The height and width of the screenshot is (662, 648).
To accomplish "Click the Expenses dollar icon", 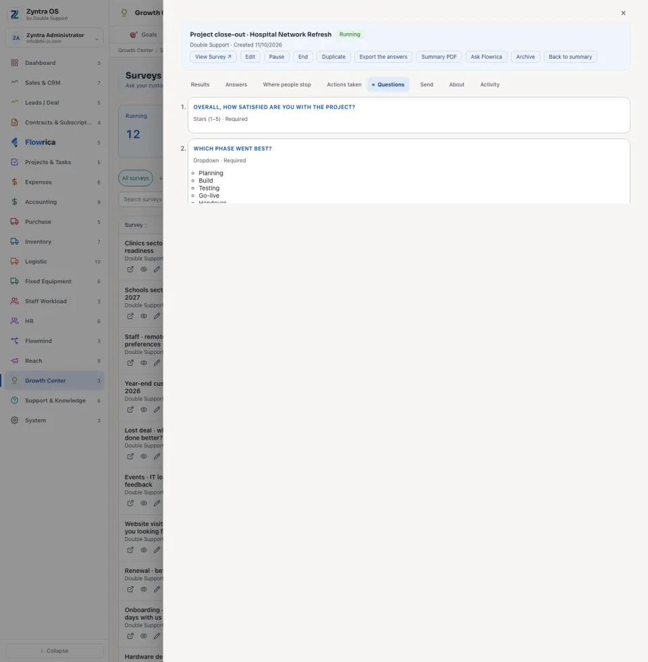I will [x=14, y=182].
